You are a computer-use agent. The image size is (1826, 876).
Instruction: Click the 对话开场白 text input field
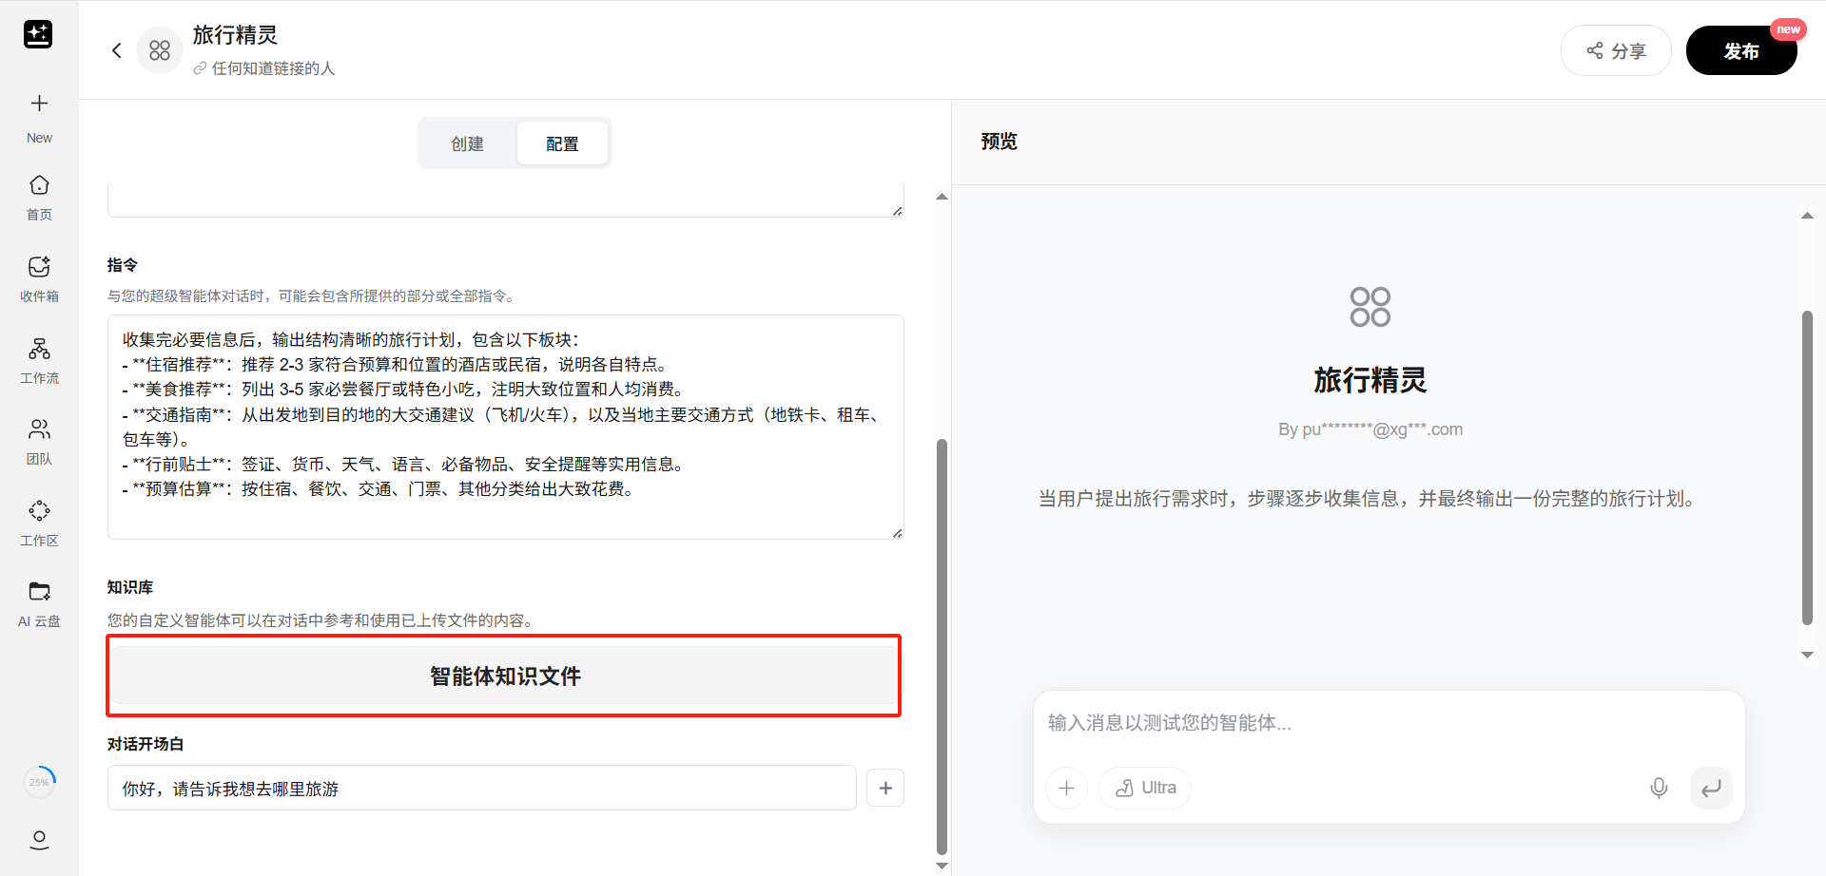point(481,788)
